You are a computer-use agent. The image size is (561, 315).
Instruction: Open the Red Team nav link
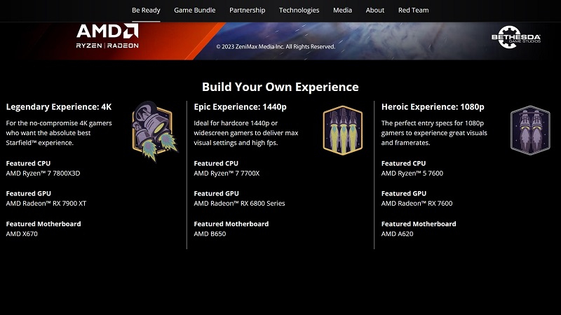(x=413, y=10)
